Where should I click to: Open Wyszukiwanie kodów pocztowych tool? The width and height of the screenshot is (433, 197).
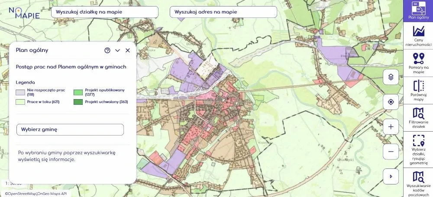point(418,183)
